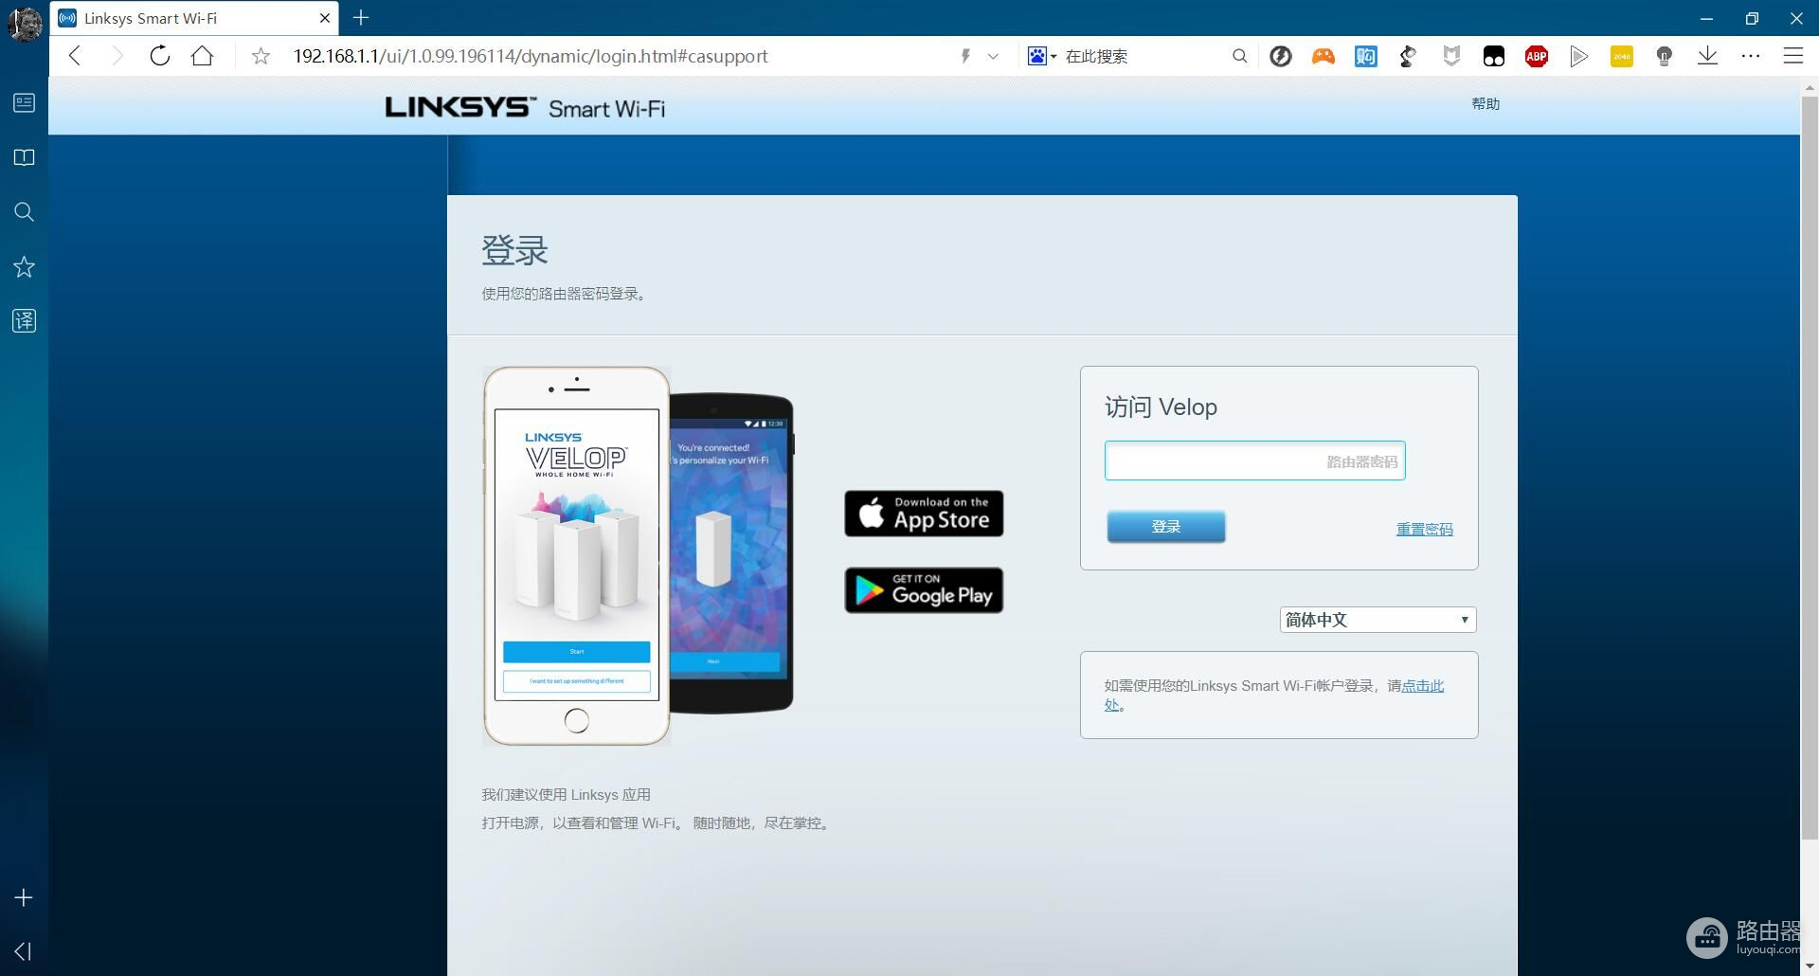Image resolution: width=1819 pixels, height=976 pixels.
Task: Click the blue 登录 login button
Action: point(1165,527)
